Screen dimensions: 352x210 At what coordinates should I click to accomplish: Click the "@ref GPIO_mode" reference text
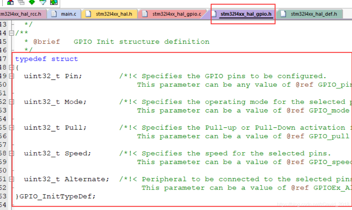click(318, 111)
